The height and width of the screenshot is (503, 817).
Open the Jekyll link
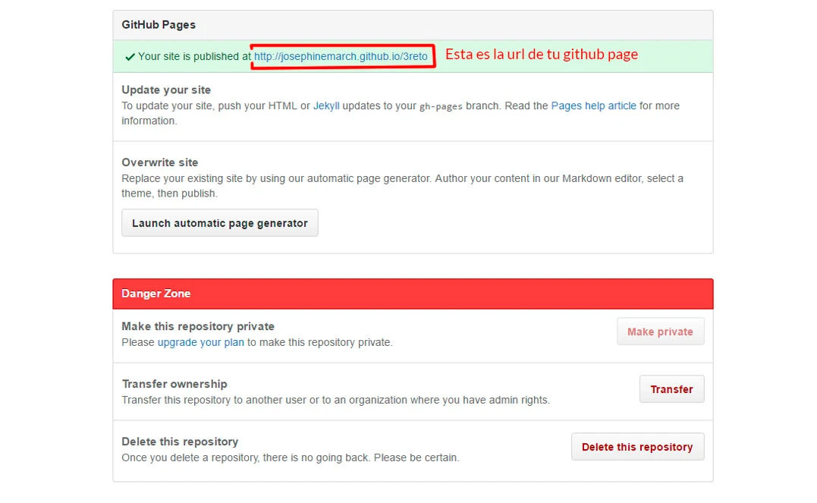tap(326, 105)
